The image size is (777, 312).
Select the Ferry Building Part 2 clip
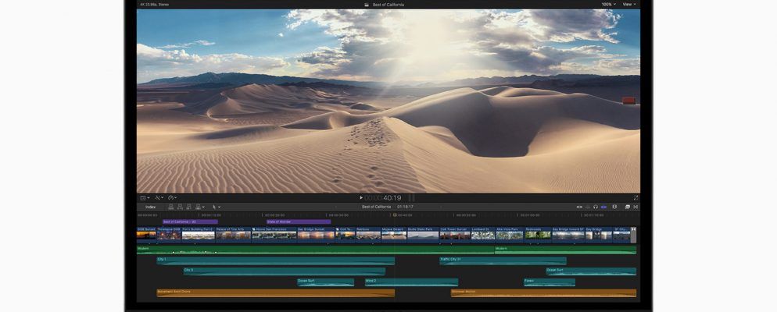click(199, 235)
